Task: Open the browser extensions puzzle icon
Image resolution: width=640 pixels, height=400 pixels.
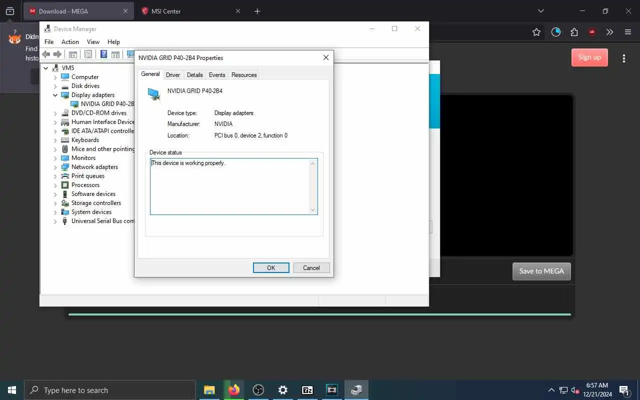Action: click(x=574, y=32)
